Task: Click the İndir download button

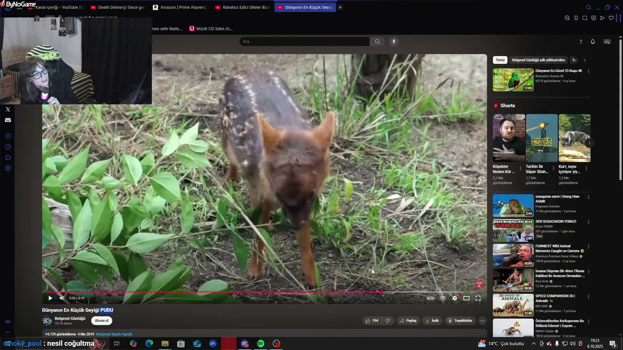Action: [432, 321]
